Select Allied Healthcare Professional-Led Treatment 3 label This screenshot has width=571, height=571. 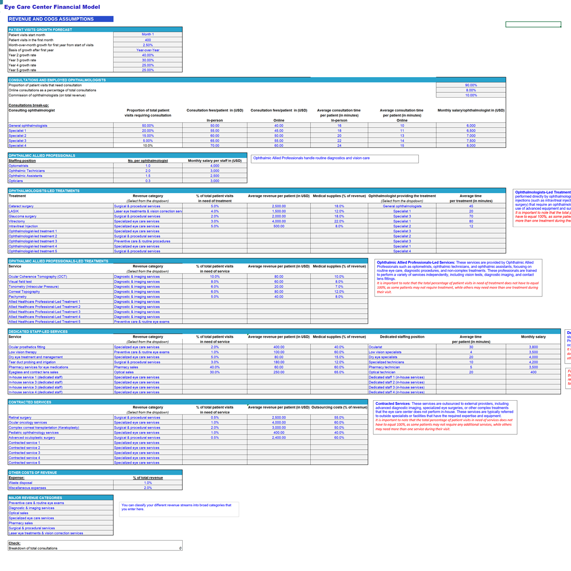(44, 312)
